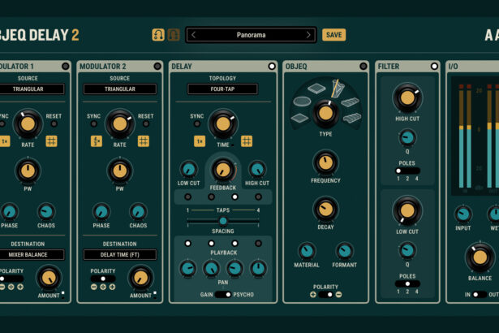Click the Objeq polarity slider
Screen dimensions: 499x333
[326, 295]
